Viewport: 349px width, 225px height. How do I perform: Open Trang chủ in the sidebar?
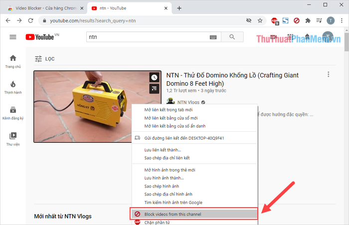coord(13,61)
